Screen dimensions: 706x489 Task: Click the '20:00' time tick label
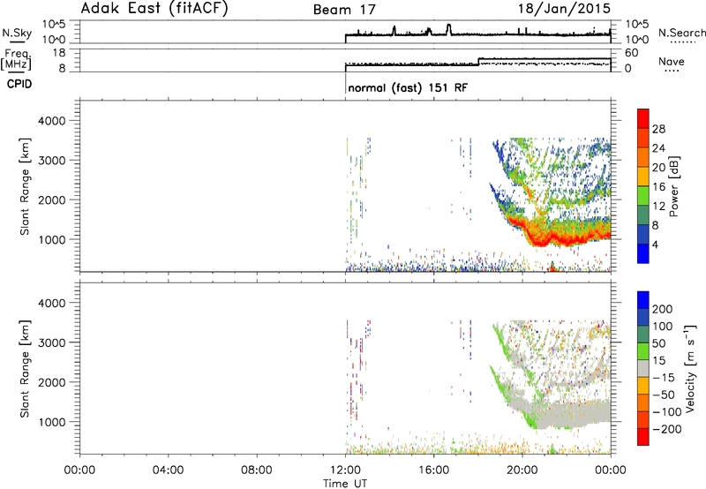[x=522, y=470]
